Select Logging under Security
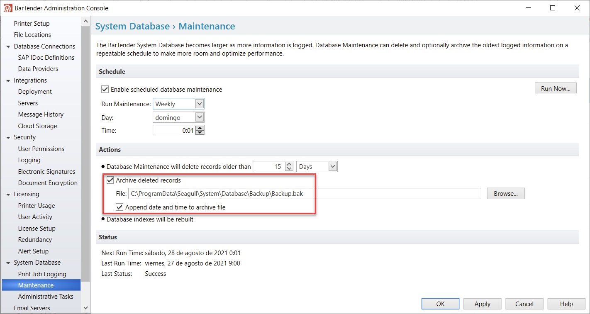 [x=29, y=160]
